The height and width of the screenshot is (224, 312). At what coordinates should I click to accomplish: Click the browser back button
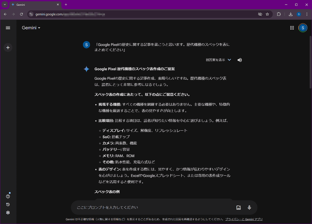pos(5,14)
